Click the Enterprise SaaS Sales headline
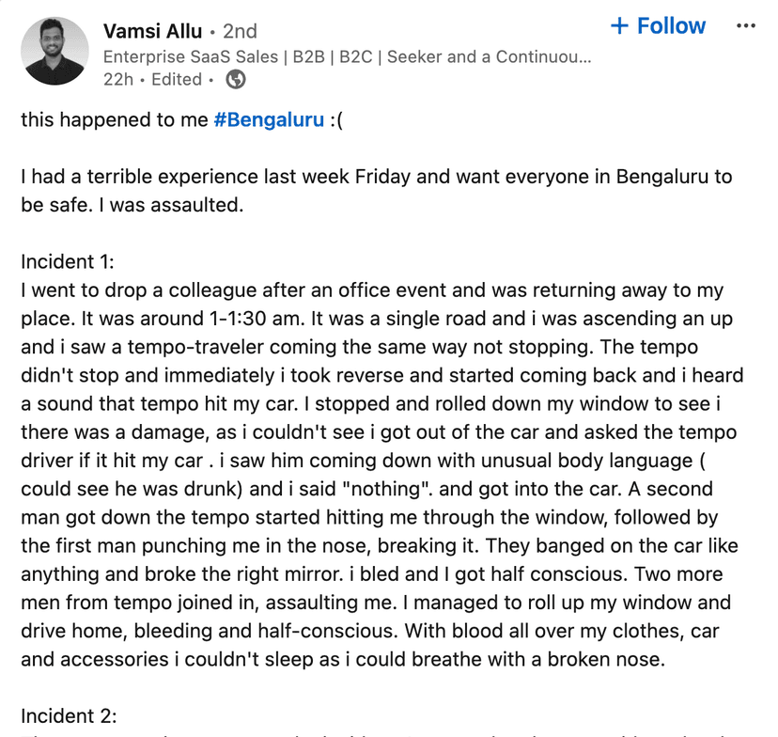 [347, 56]
